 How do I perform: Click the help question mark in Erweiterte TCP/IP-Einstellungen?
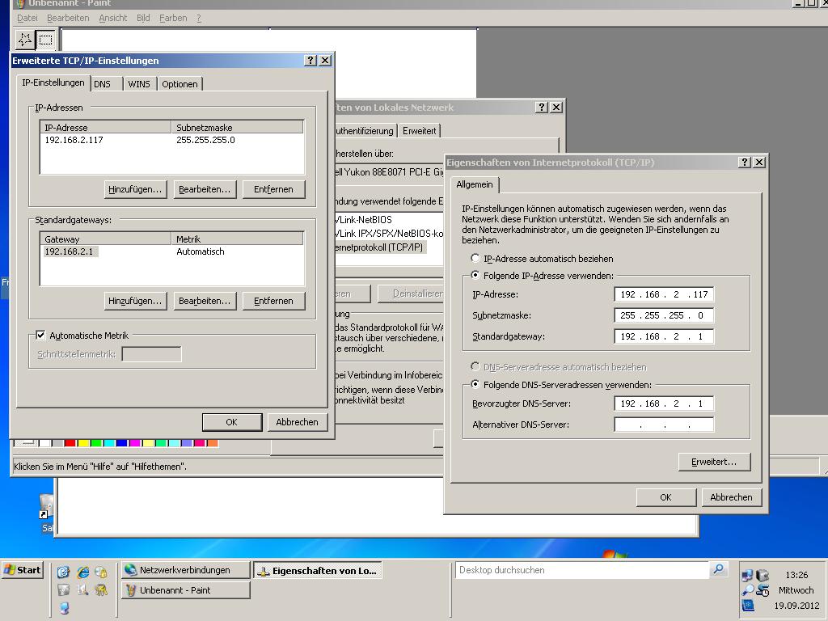coord(310,61)
